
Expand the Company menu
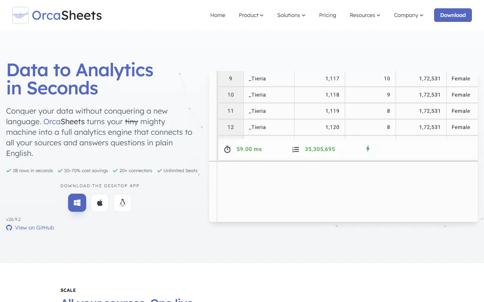(409, 15)
